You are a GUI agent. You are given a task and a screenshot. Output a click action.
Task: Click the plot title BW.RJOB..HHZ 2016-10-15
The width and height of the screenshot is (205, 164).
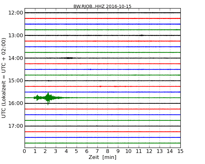tap(102, 6)
